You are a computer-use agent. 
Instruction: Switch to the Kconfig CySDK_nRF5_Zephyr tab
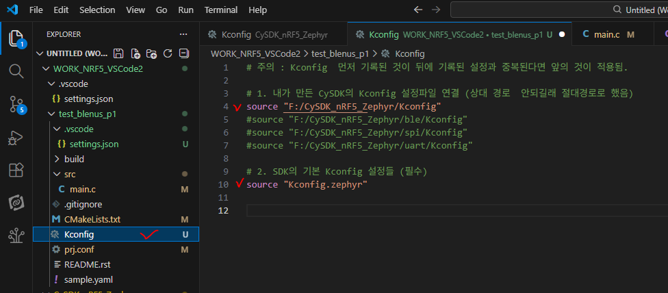click(273, 34)
